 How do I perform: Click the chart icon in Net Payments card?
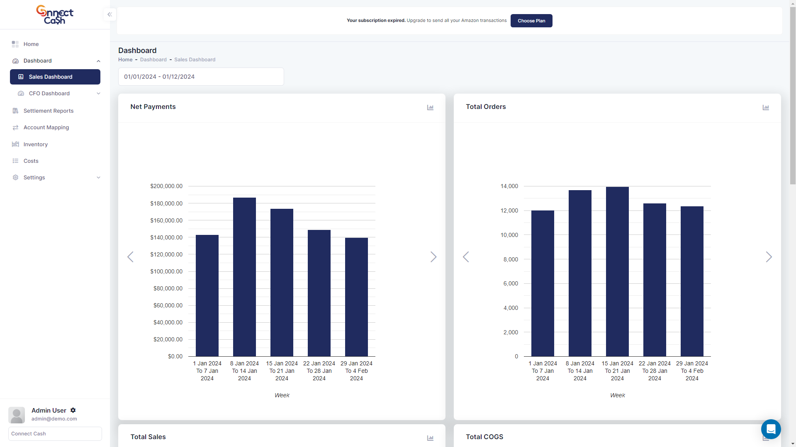pos(430,107)
